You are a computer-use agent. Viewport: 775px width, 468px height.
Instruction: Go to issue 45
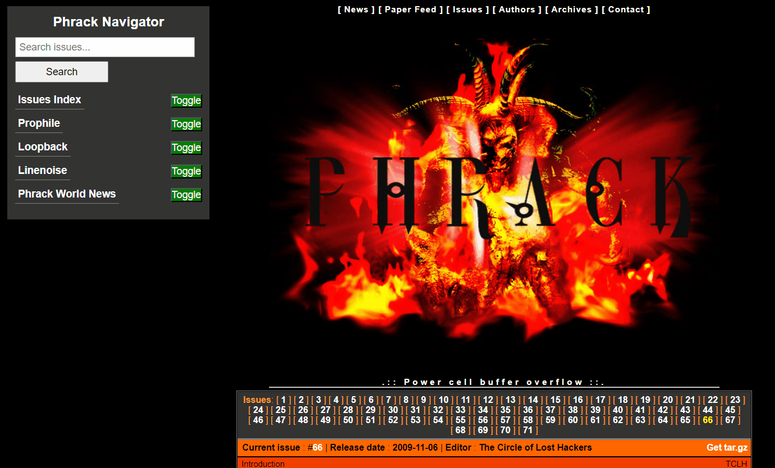730,410
